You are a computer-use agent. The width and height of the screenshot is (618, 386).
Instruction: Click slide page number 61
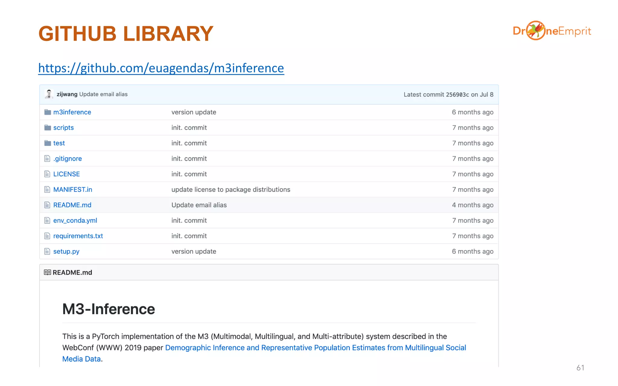[580, 368]
